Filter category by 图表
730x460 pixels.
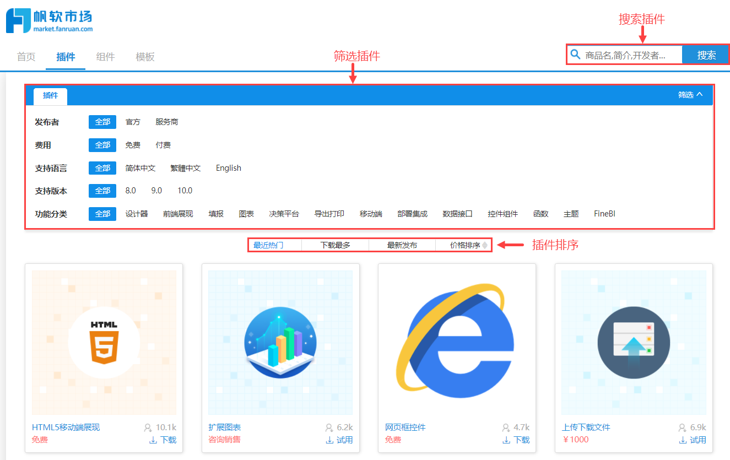coord(246,214)
